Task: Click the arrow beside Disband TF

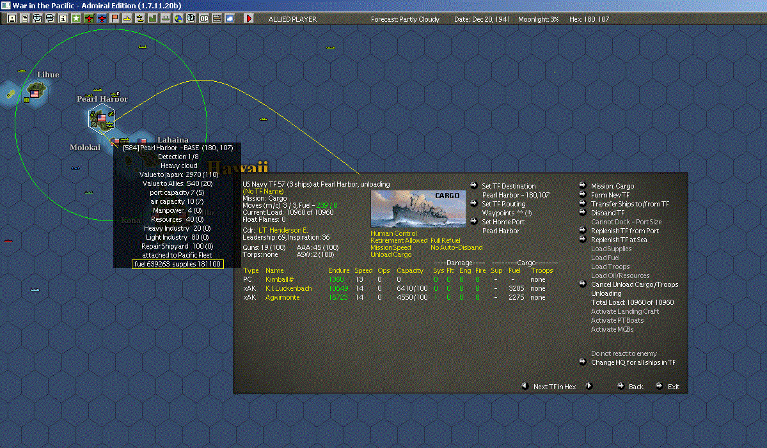Action: [x=583, y=212]
